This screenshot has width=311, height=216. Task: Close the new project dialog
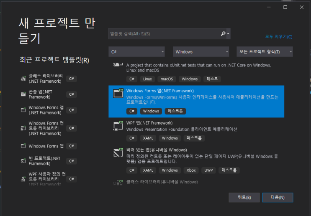coord(302,7)
